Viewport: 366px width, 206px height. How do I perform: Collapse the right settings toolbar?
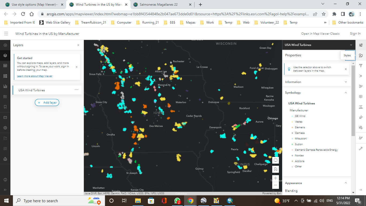tap(361, 190)
